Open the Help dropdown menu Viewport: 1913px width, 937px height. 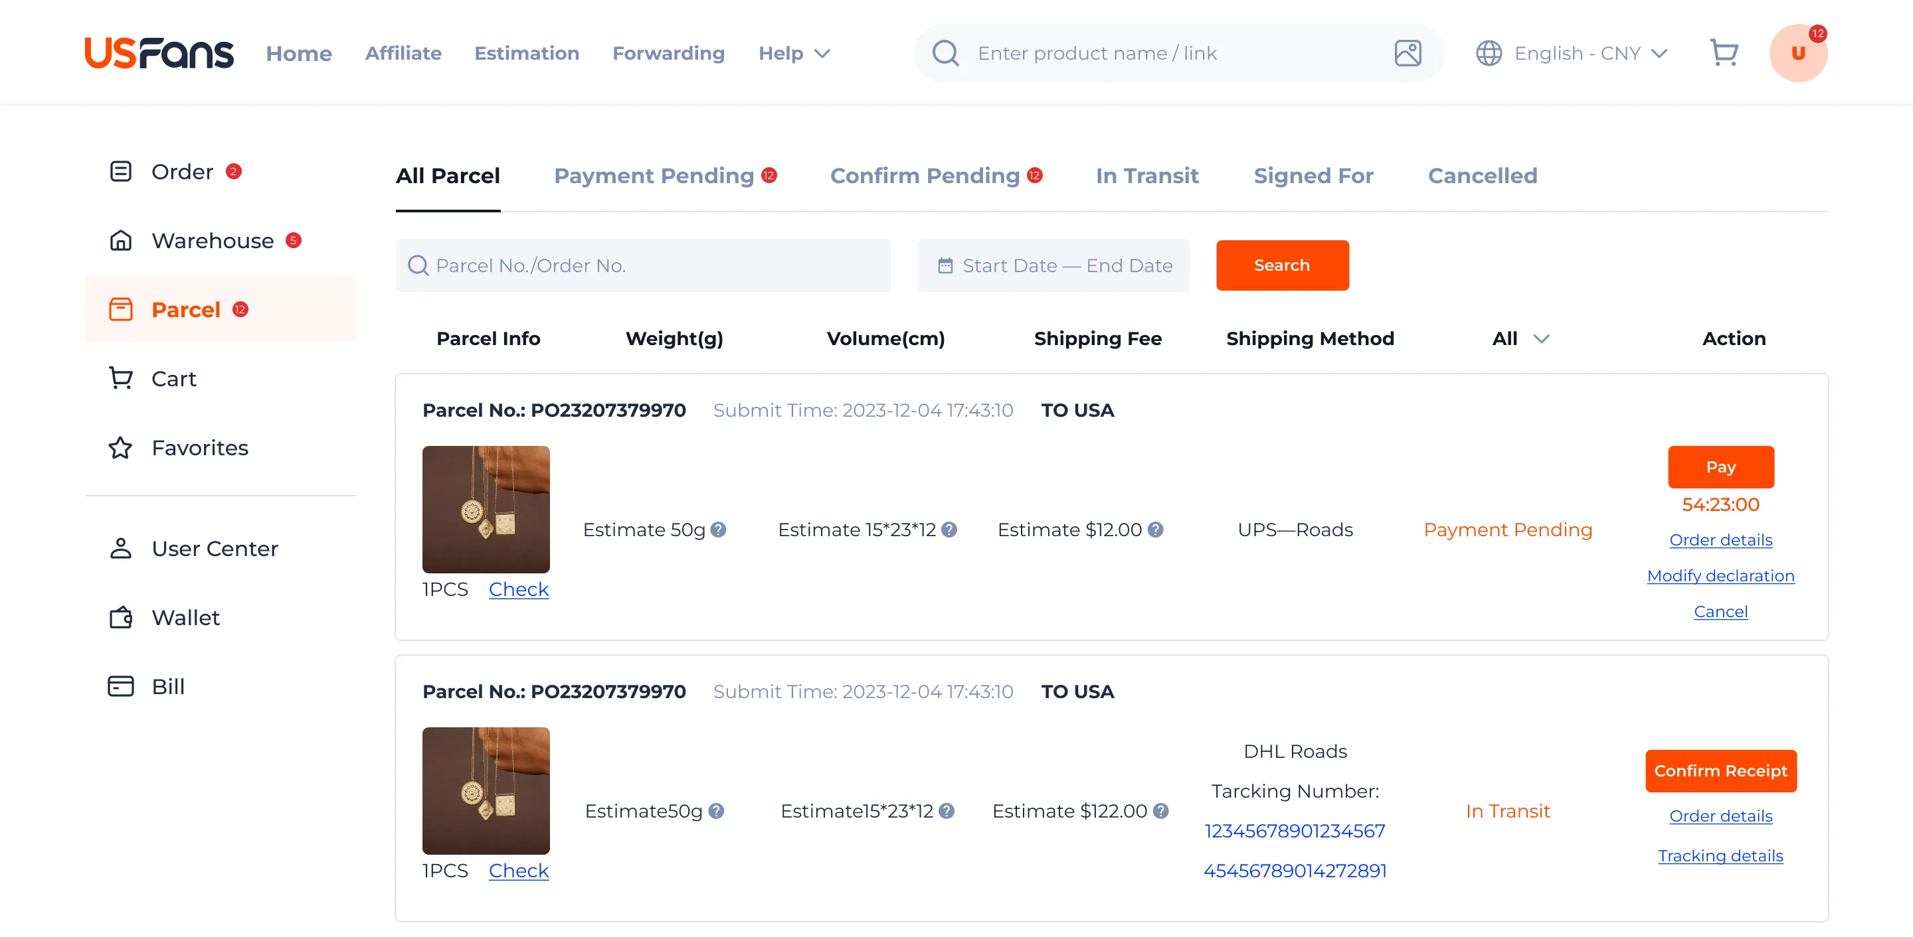pyautogui.click(x=793, y=52)
